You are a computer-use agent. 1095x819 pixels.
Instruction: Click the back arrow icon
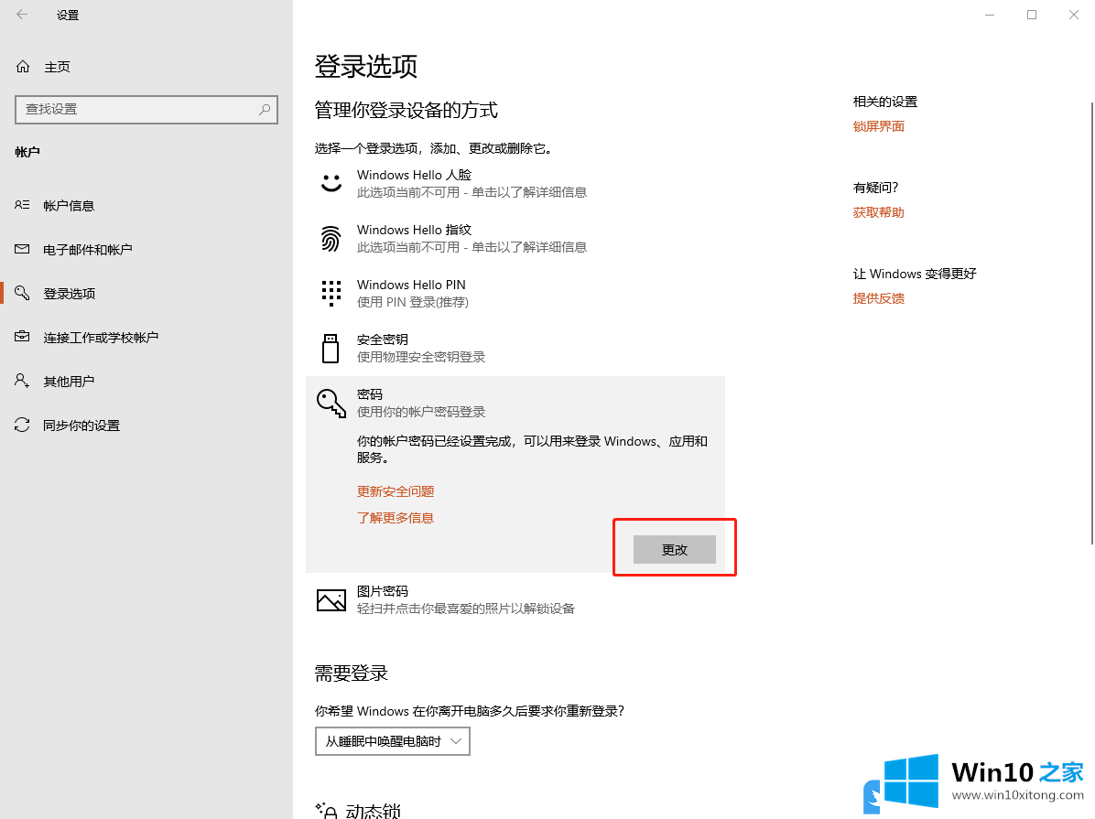(x=22, y=15)
